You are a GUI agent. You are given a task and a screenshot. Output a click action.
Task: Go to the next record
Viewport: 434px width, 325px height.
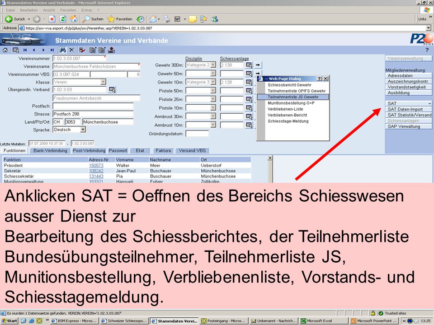pos(43,50)
